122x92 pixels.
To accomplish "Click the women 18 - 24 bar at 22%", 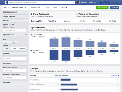I will pos(54,43).
